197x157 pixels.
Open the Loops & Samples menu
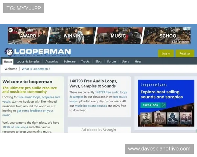click(x=28, y=61)
